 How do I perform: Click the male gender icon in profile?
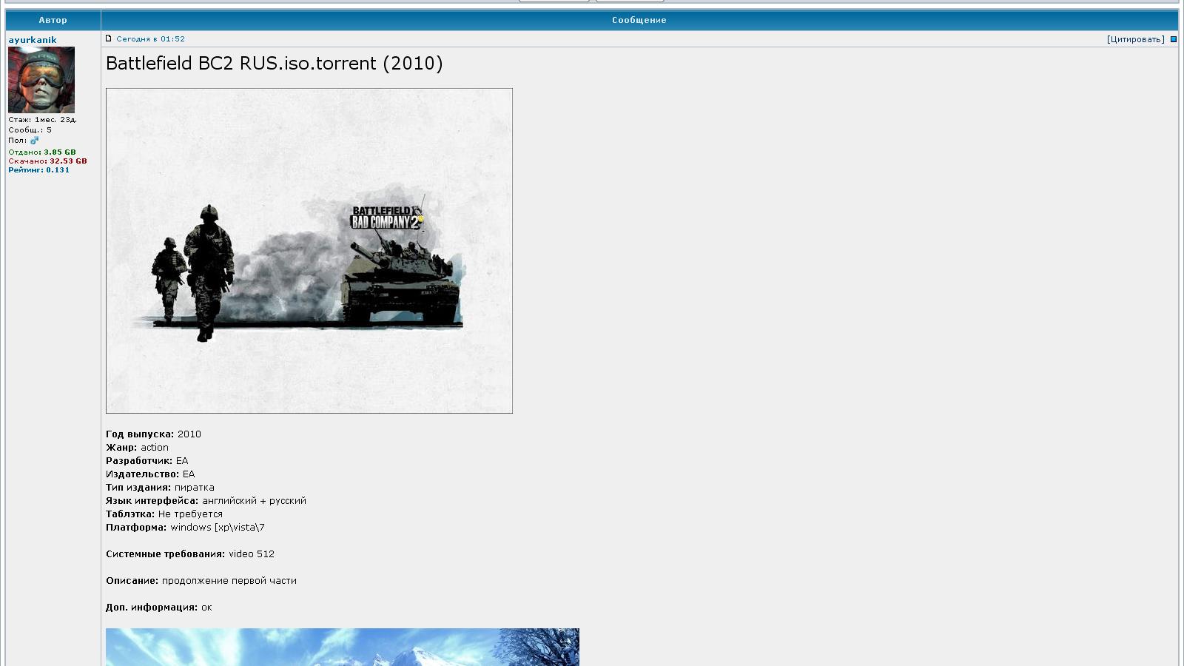pyautogui.click(x=33, y=139)
